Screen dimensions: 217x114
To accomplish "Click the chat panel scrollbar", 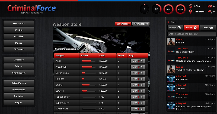I will click(x=216, y=58).
